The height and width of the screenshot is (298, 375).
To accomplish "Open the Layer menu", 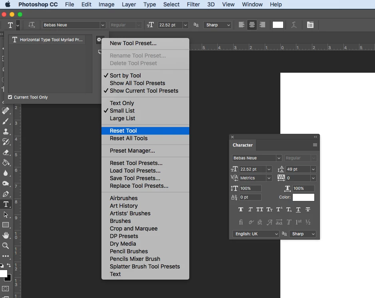I will click(129, 4).
